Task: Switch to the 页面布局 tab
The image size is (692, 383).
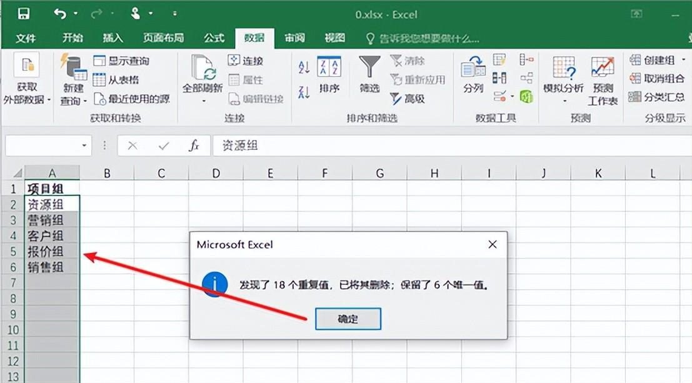Action: pyautogui.click(x=163, y=38)
